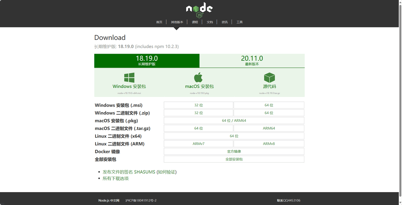Open the 文档 navigation item
Viewport: 402px width, 205px height.
[210, 22]
